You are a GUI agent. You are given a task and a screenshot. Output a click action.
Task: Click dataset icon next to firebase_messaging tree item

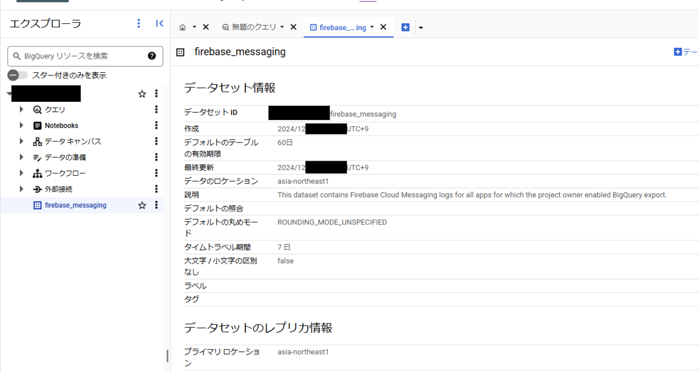click(37, 205)
